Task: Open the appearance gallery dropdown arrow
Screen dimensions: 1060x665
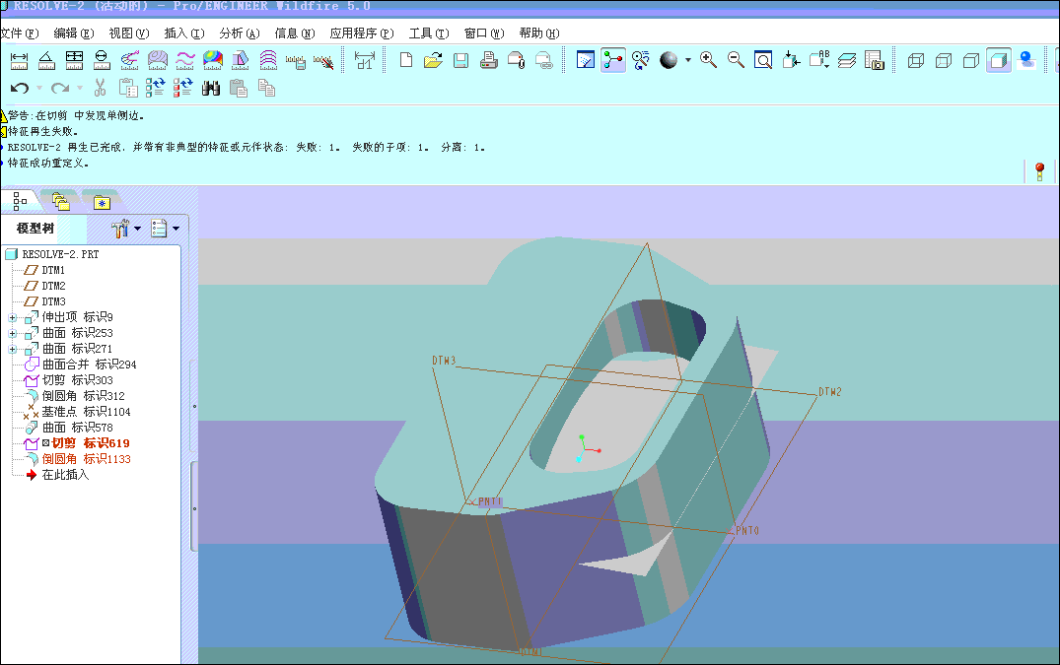Action: [688, 60]
